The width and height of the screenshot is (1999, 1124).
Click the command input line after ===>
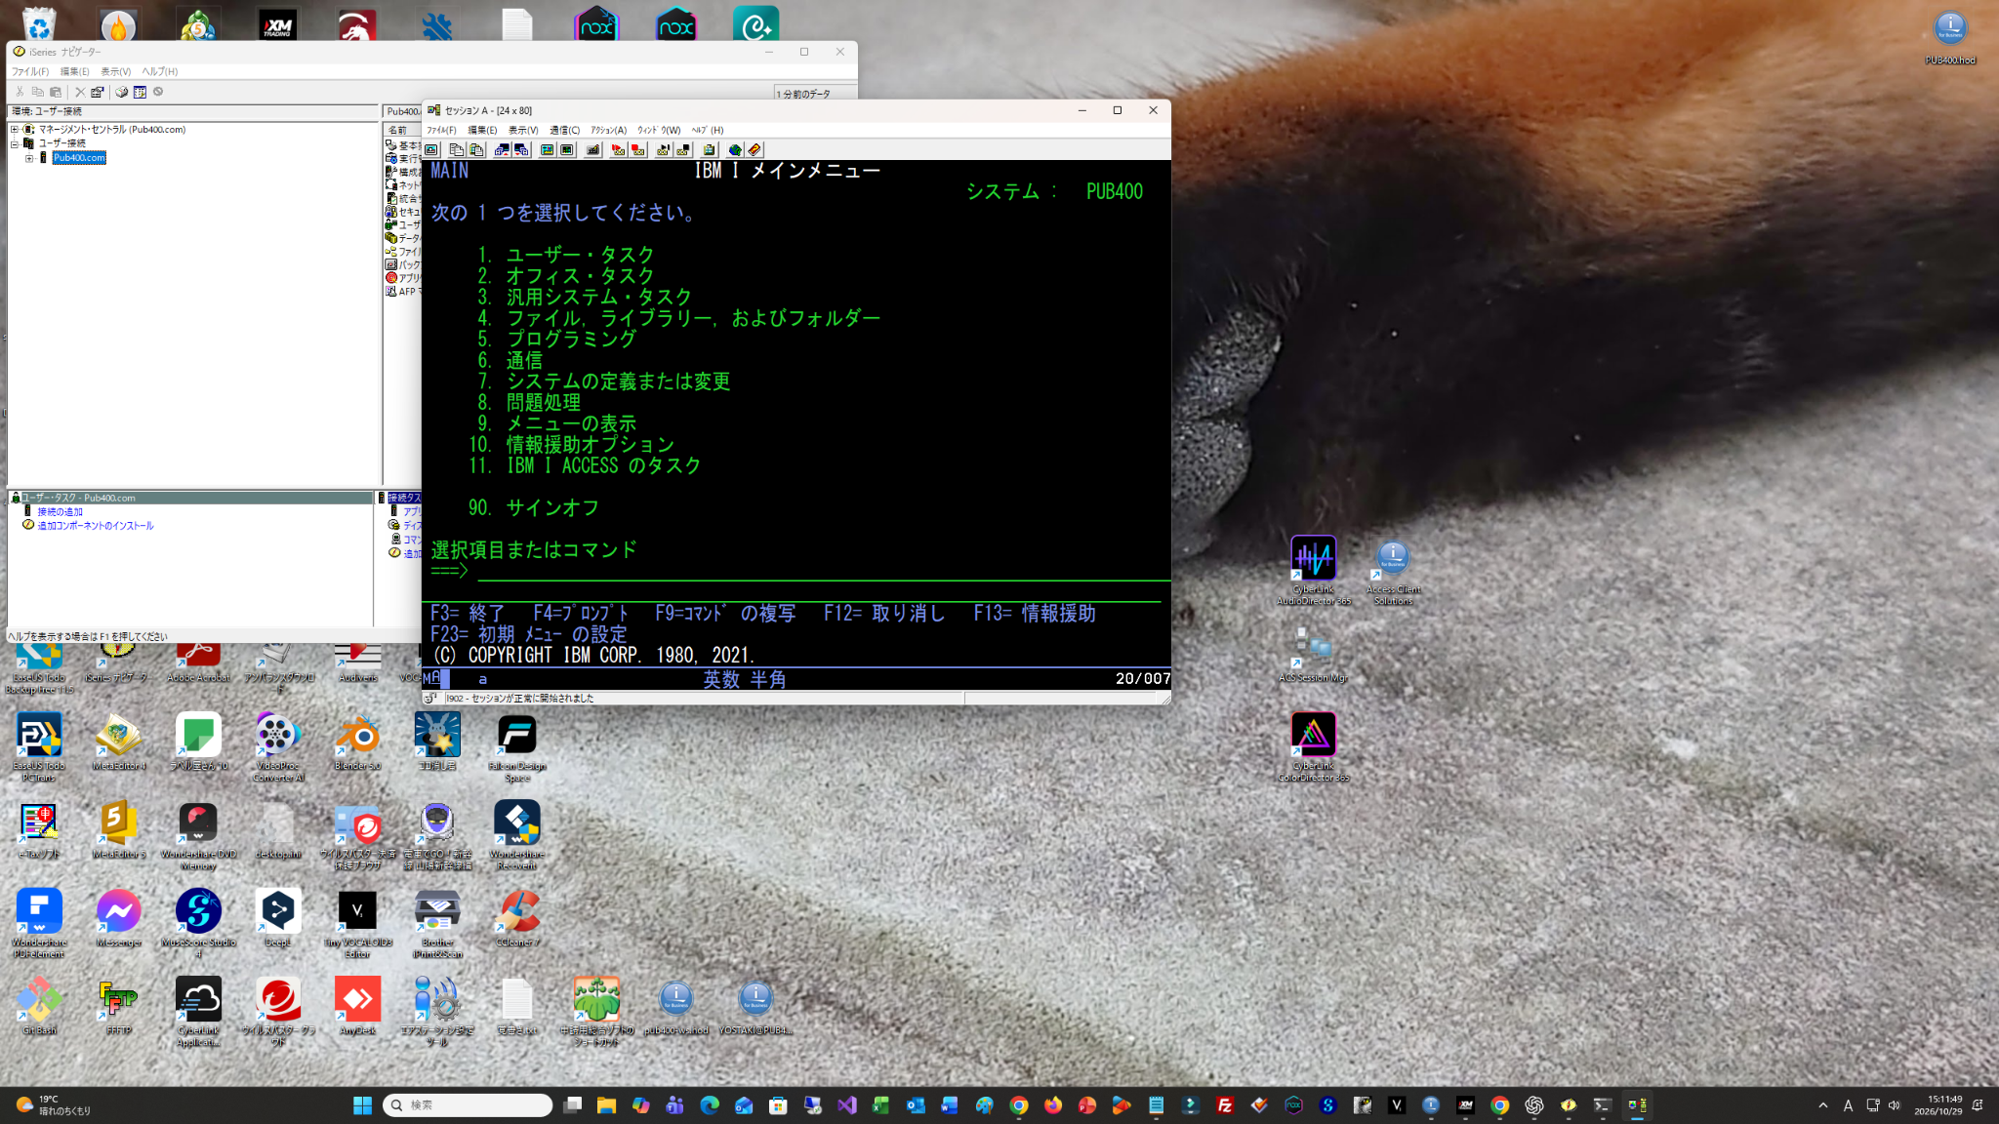point(823,571)
